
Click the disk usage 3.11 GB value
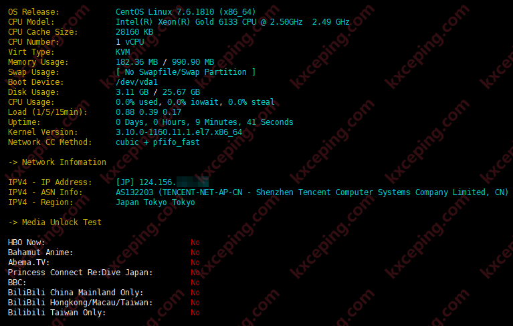(132, 92)
